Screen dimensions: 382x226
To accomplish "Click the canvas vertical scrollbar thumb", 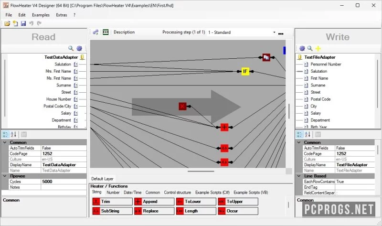I will click(289, 111).
